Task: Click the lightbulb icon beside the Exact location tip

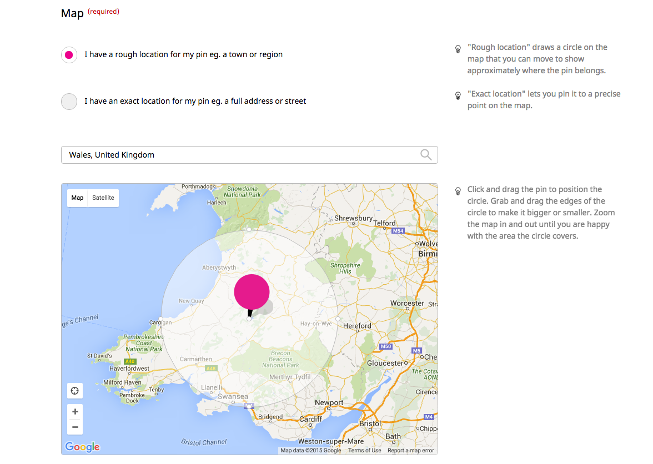Action: [x=458, y=95]
